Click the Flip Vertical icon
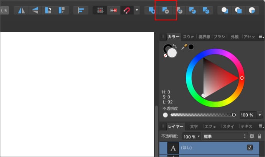The width and height of the screenshot is (265, 157). point(35,10)
